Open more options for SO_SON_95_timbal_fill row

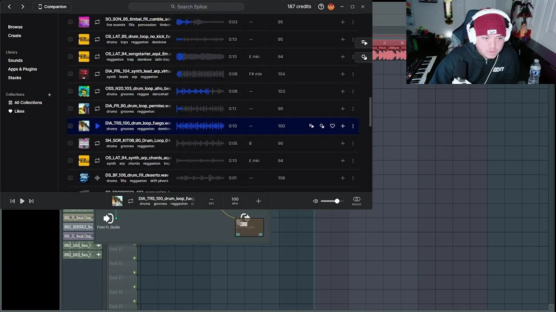pos(353,22)
